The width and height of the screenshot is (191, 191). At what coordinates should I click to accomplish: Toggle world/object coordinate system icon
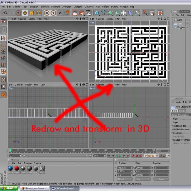click(x=67, y=13)
